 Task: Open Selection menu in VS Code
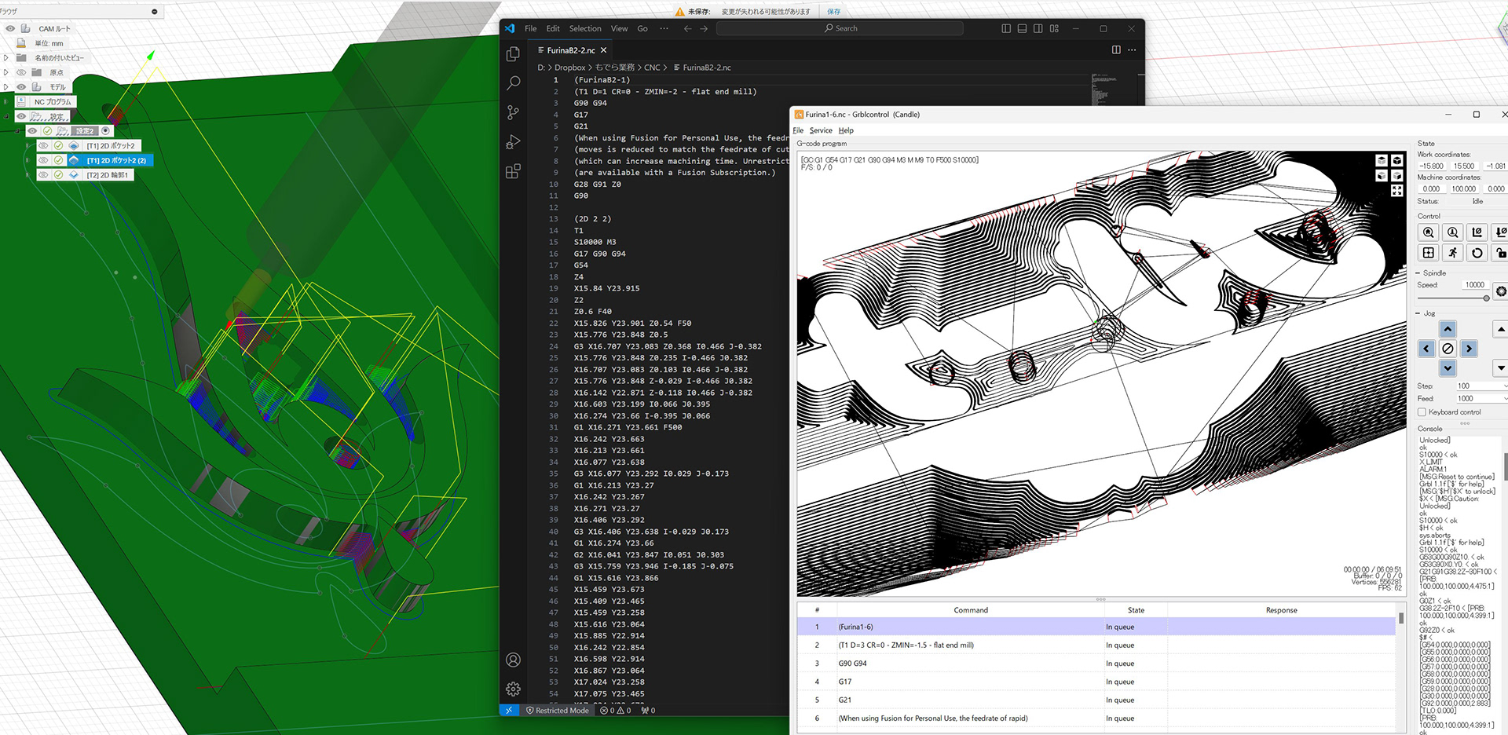pos(585,28)
